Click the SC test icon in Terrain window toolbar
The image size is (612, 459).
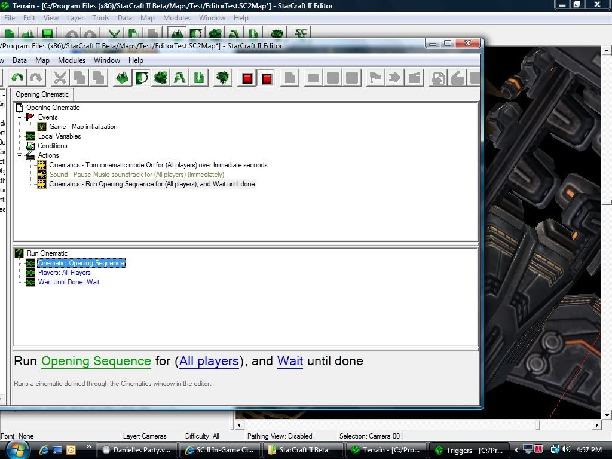coord(301,33)
